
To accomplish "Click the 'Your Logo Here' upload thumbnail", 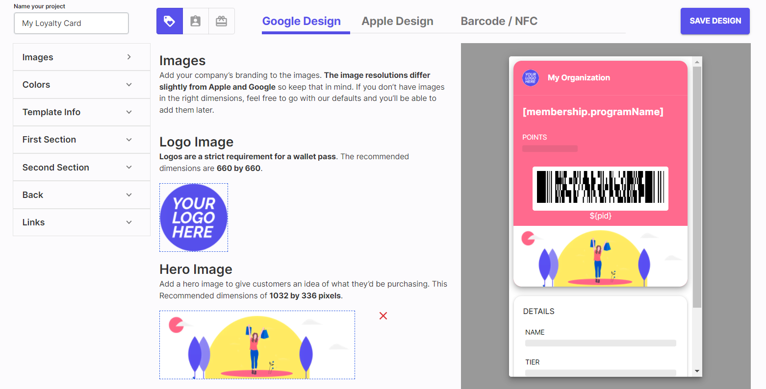I will coord(194,218).
